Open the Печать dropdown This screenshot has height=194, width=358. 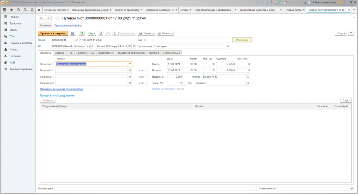(146, 33)
